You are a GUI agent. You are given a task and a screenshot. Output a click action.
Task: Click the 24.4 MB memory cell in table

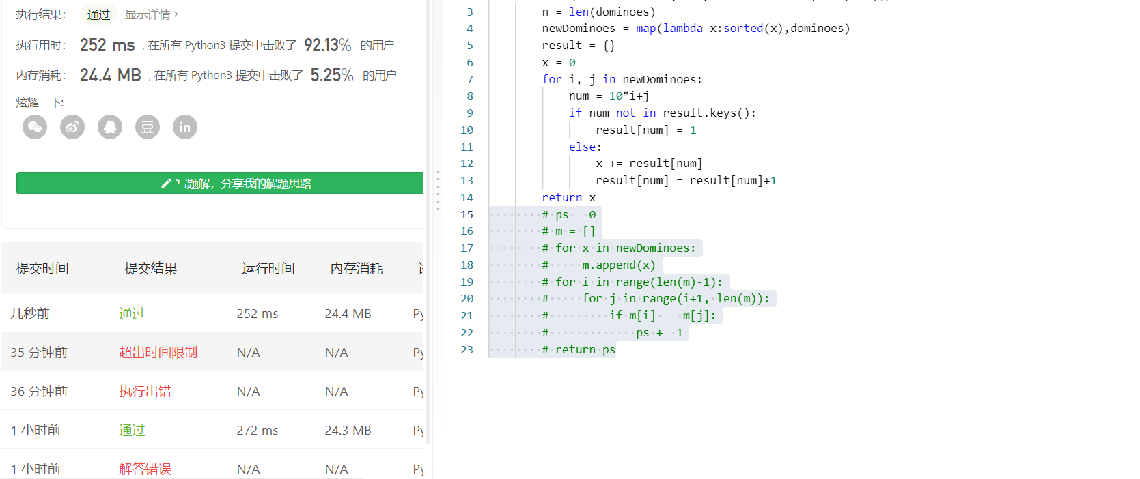(x=348, y=314)
